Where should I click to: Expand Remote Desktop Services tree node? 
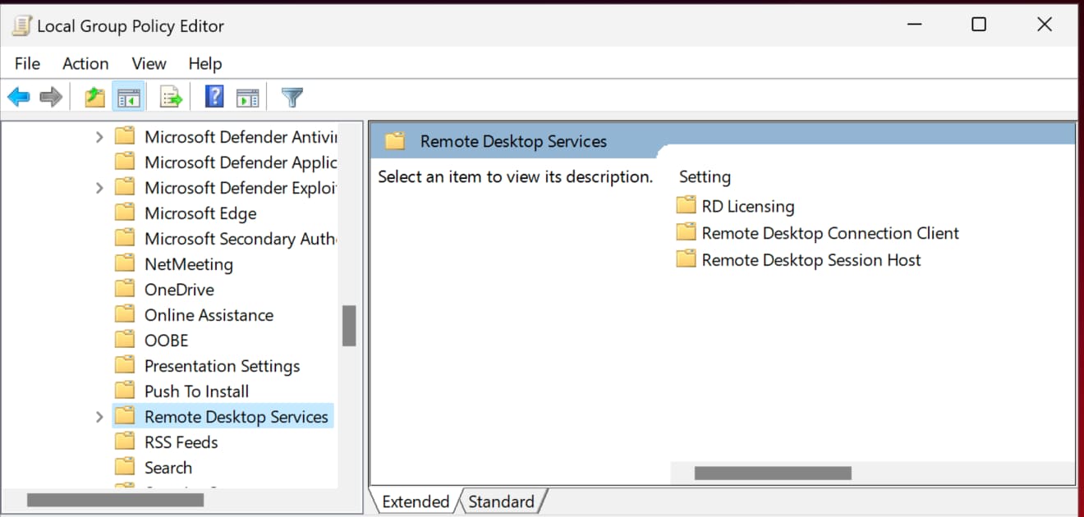pyautogui.click(x=99, y=417)
